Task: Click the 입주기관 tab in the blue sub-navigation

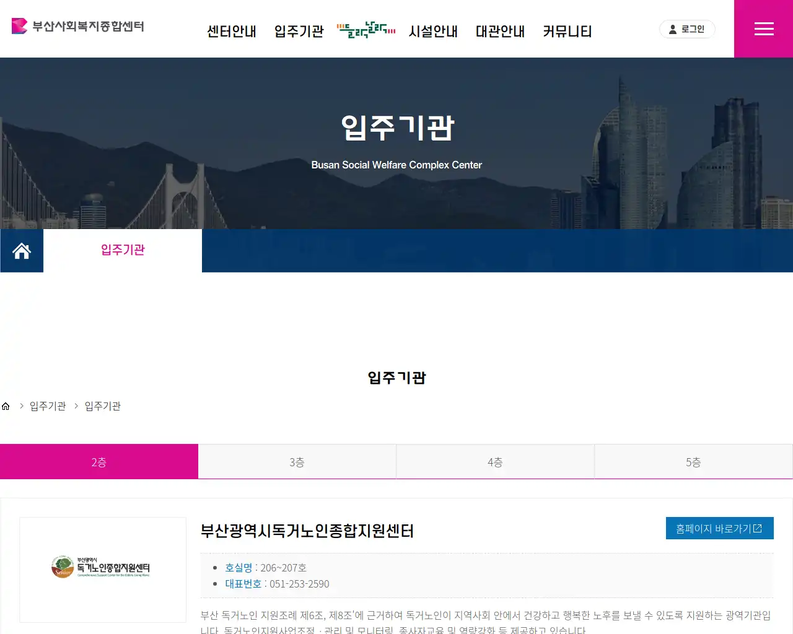Action: (x=122, y=250)
